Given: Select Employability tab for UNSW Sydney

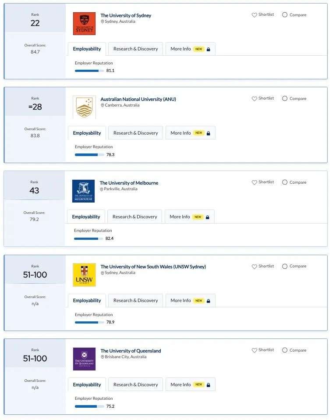Looking at the screenshot, I should click(87, 301).
